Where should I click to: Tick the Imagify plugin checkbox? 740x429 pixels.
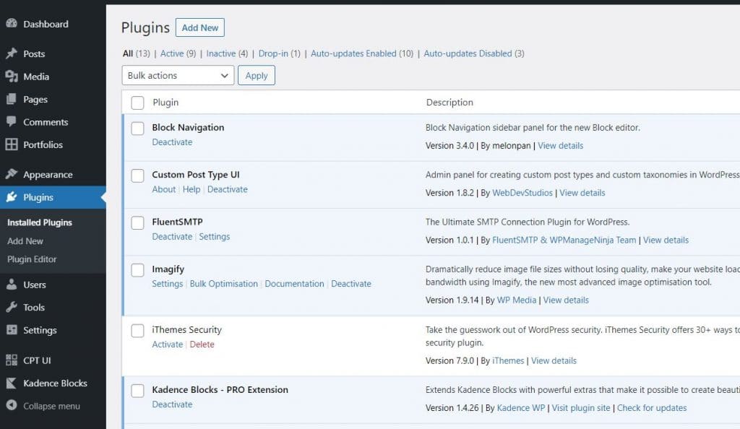[x=137, y=269]
